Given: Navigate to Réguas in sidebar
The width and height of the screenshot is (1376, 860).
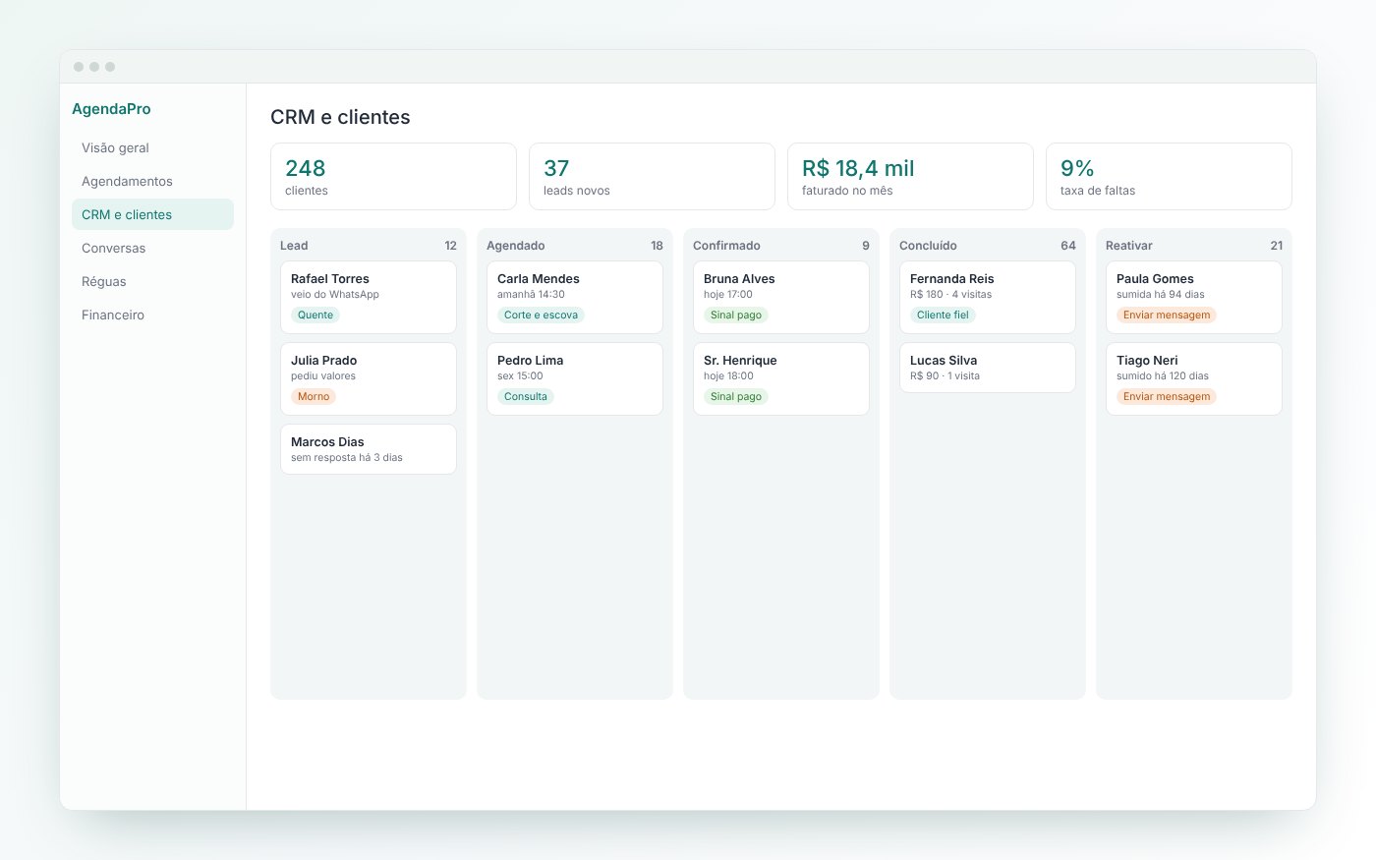Looking at the screenshot, I should 152,281.
